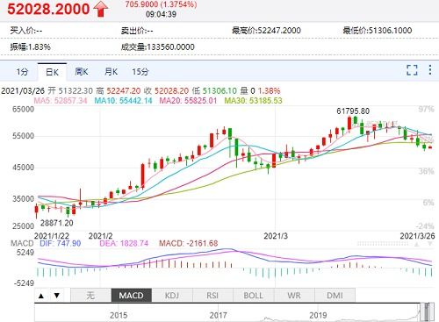The height and width of the screenshot is (322, 439).
Task: Enable the KDJ indicator
Action: coord(172,296)
